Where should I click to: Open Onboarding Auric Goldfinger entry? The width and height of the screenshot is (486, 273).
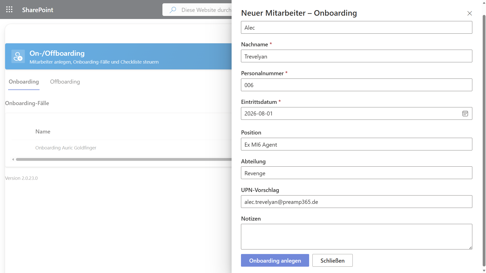tap(66, 148)
